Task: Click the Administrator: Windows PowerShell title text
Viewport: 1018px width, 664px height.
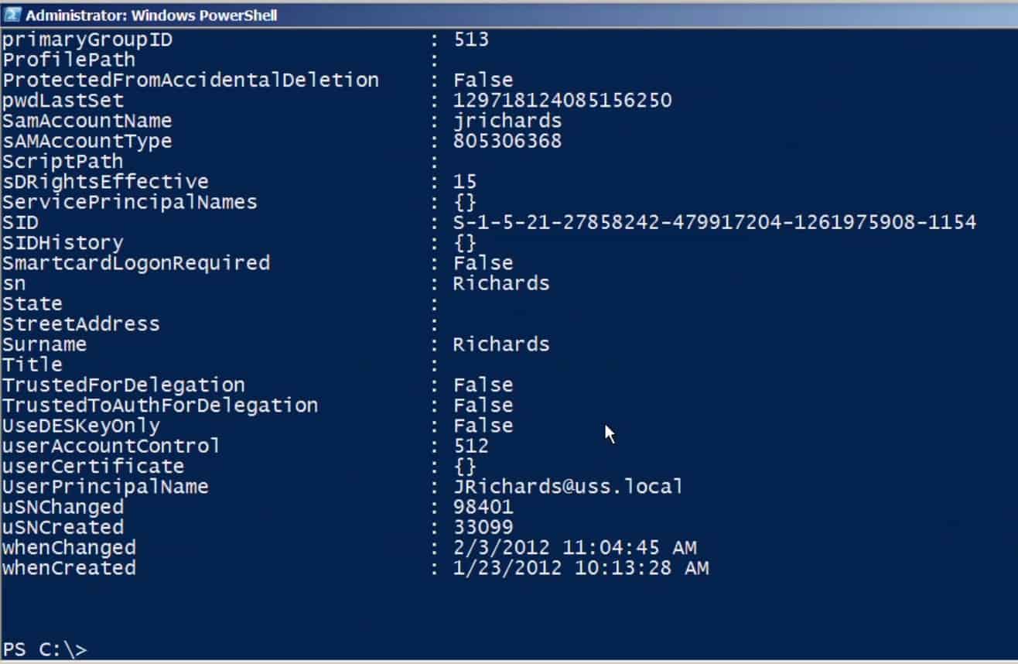Action: coord(152,15)
